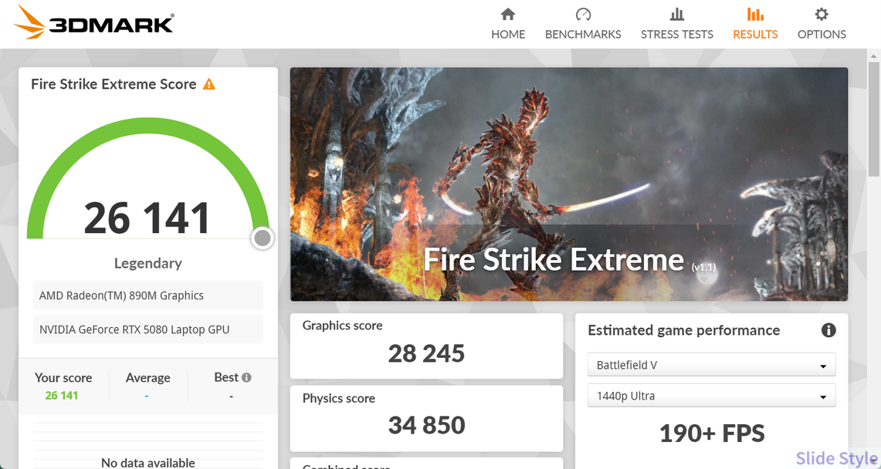This screenshot has height=469, width=881.
Task: Open the Stress Tests section
Action: coord(676,24)
